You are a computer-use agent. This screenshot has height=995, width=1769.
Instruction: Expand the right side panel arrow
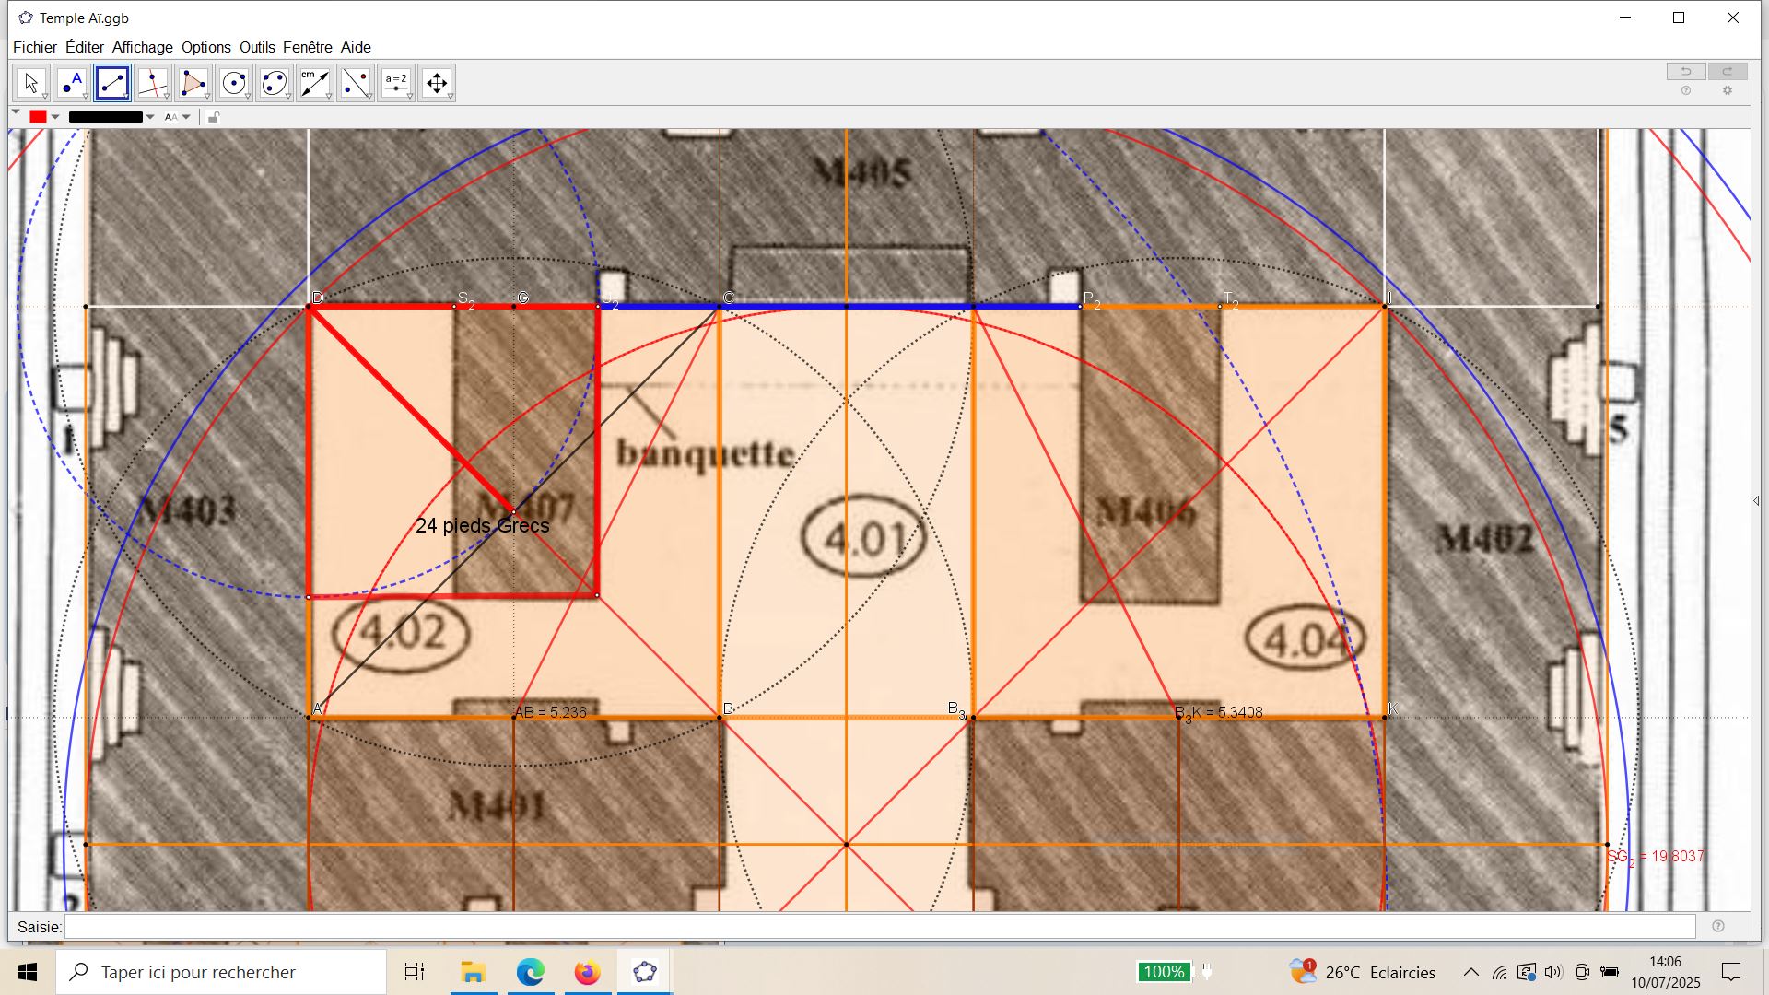[1756, 501]
